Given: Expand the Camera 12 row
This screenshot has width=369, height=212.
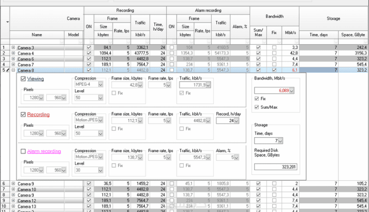Looking at the screenshot, I should click(x=13, y=200).
